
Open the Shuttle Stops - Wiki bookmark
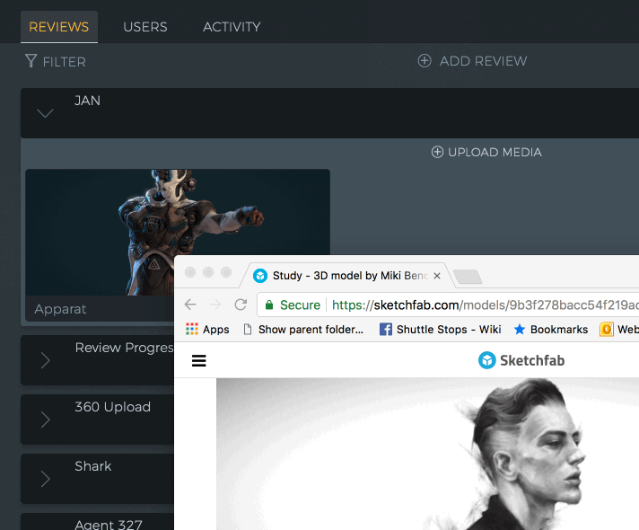tap(440, 330)
